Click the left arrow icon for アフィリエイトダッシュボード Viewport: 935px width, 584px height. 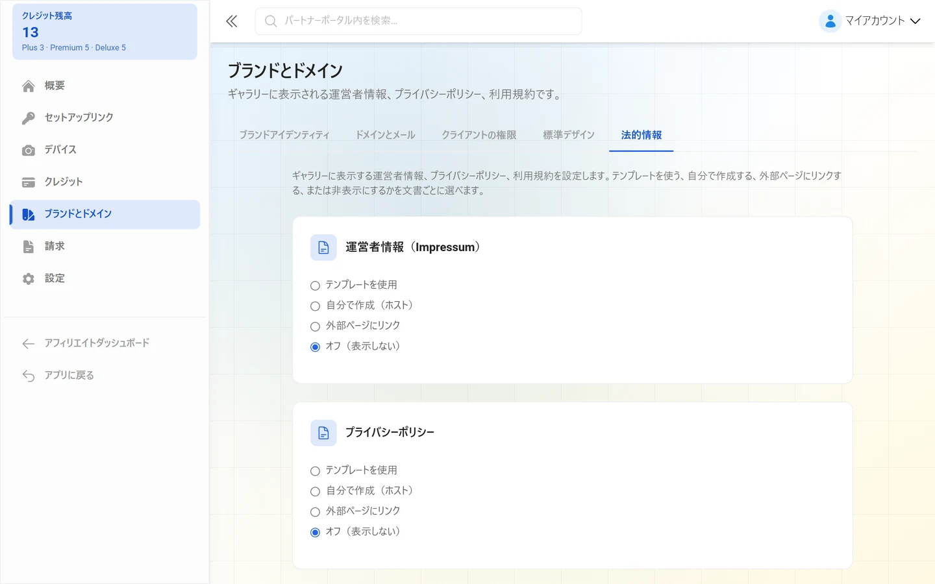29,344
